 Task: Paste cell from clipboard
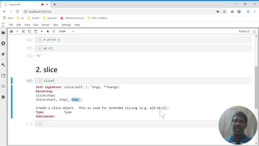pyautogui.click(x=36, y=31)
